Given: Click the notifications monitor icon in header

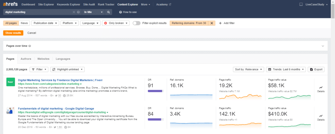Looking at the screenshot, I should point(301,4).
